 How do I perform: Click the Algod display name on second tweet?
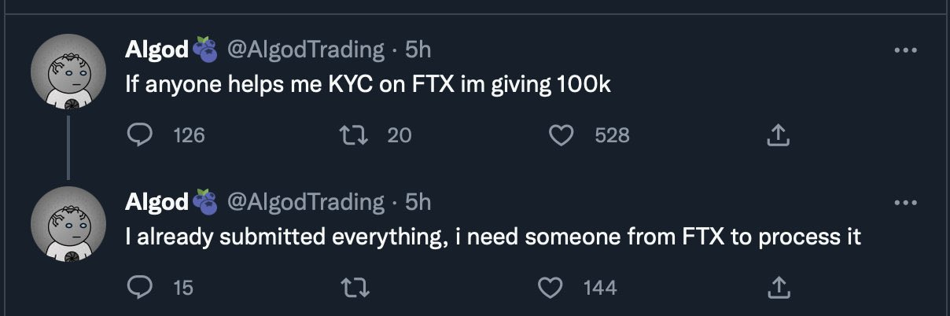click(x=156, y=202)
